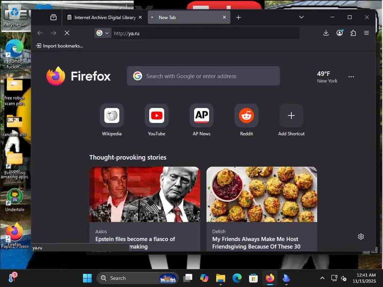Select the super amazing apps folder

point(15,166)
